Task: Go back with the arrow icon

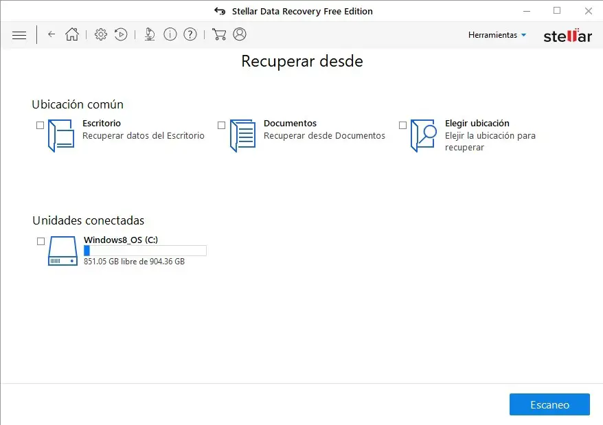Action: coord(52,34)
